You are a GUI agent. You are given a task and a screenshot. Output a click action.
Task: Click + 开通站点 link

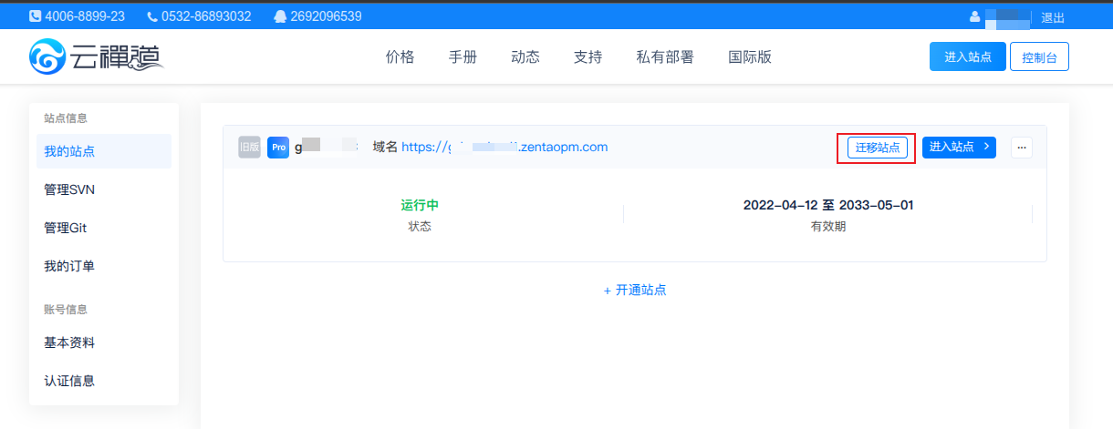click(x=634, y=290)
